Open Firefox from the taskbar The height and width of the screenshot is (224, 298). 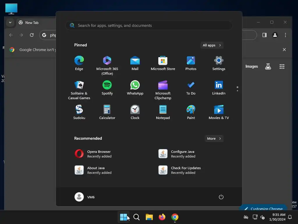(x=162, y=217)
